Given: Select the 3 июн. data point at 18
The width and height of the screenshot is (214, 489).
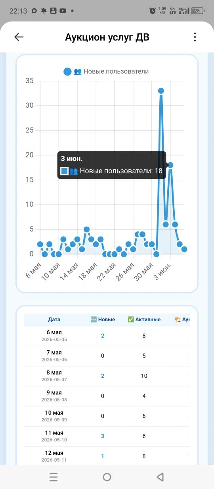Looking at the screenshot, I should click(x=170, y=165).
